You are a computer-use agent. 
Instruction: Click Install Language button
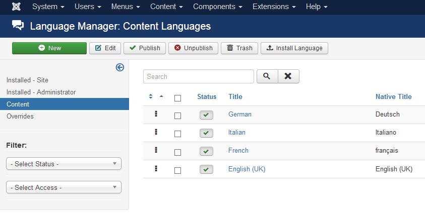point(294,48)
